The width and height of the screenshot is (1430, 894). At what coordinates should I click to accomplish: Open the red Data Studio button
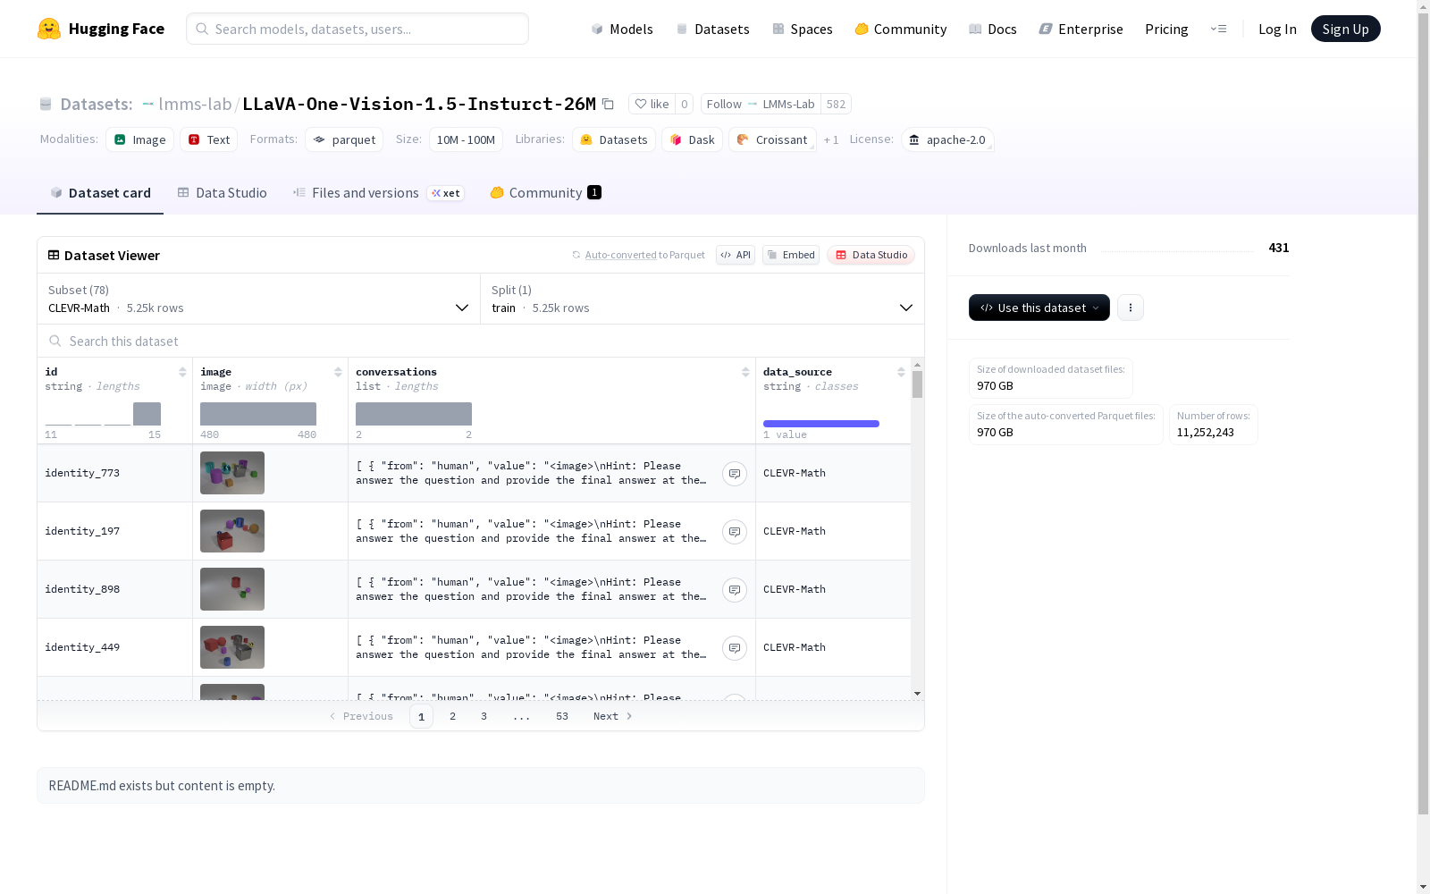(x=871, y=255)
